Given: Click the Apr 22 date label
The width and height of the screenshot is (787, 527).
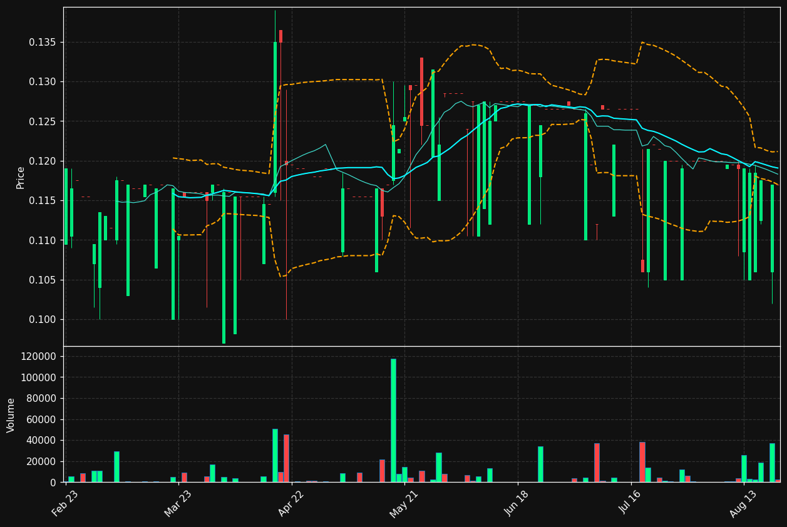Looking at the screenshot, I should tap(291, 503).
